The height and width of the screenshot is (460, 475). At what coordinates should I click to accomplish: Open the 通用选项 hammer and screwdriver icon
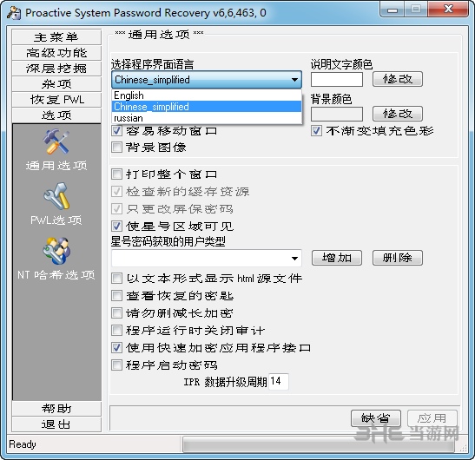tap(56, 141)
